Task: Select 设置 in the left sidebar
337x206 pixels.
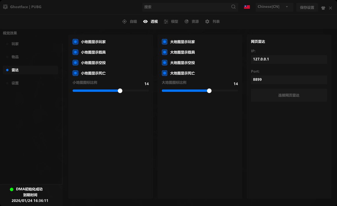Action: point(15,83)
